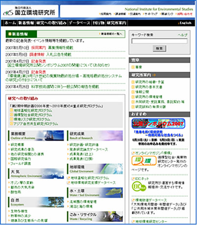Click the external-link icon beside 地球温暖化研究プログラム under 地球環境
This screenshot has width=197, height=225.
tap(69, 178)
